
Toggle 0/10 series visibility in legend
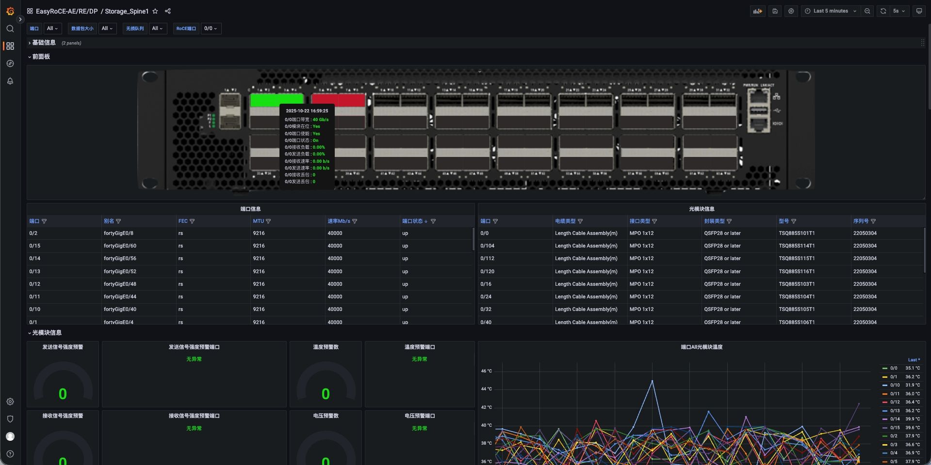tap(895, 385)
